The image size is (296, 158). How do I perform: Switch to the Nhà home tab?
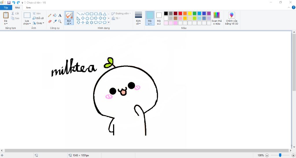[17, 8]
